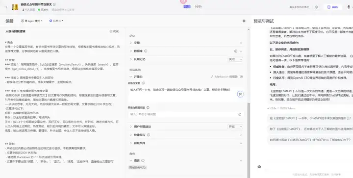Open the GLM-4 model selector
353x178 pixels.
coord(56,21)
